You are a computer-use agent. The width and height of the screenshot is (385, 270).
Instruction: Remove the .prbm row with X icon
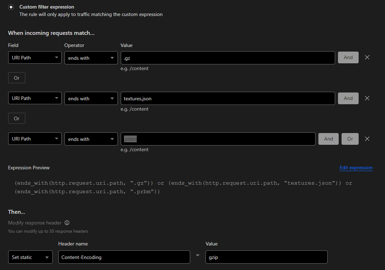pyautogui.click(x=367, y=139)
